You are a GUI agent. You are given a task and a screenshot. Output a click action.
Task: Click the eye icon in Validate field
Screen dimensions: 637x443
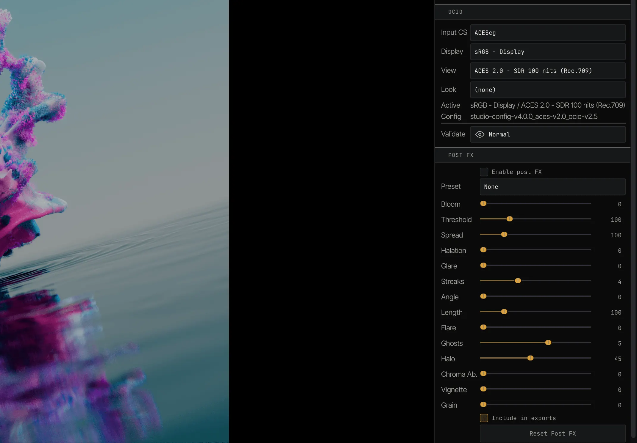tap(480, 134)
